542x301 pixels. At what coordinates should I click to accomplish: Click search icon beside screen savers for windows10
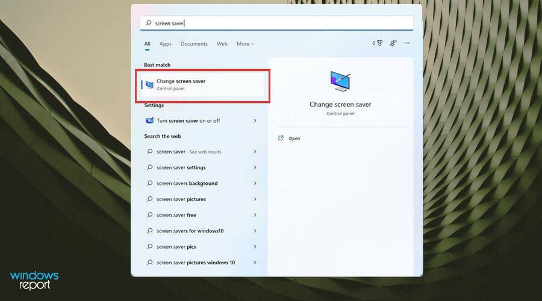point(150,231)
